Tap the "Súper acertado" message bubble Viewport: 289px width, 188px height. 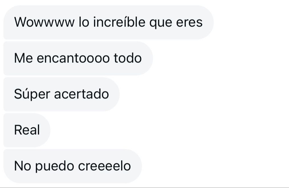[x=62, y=94]
